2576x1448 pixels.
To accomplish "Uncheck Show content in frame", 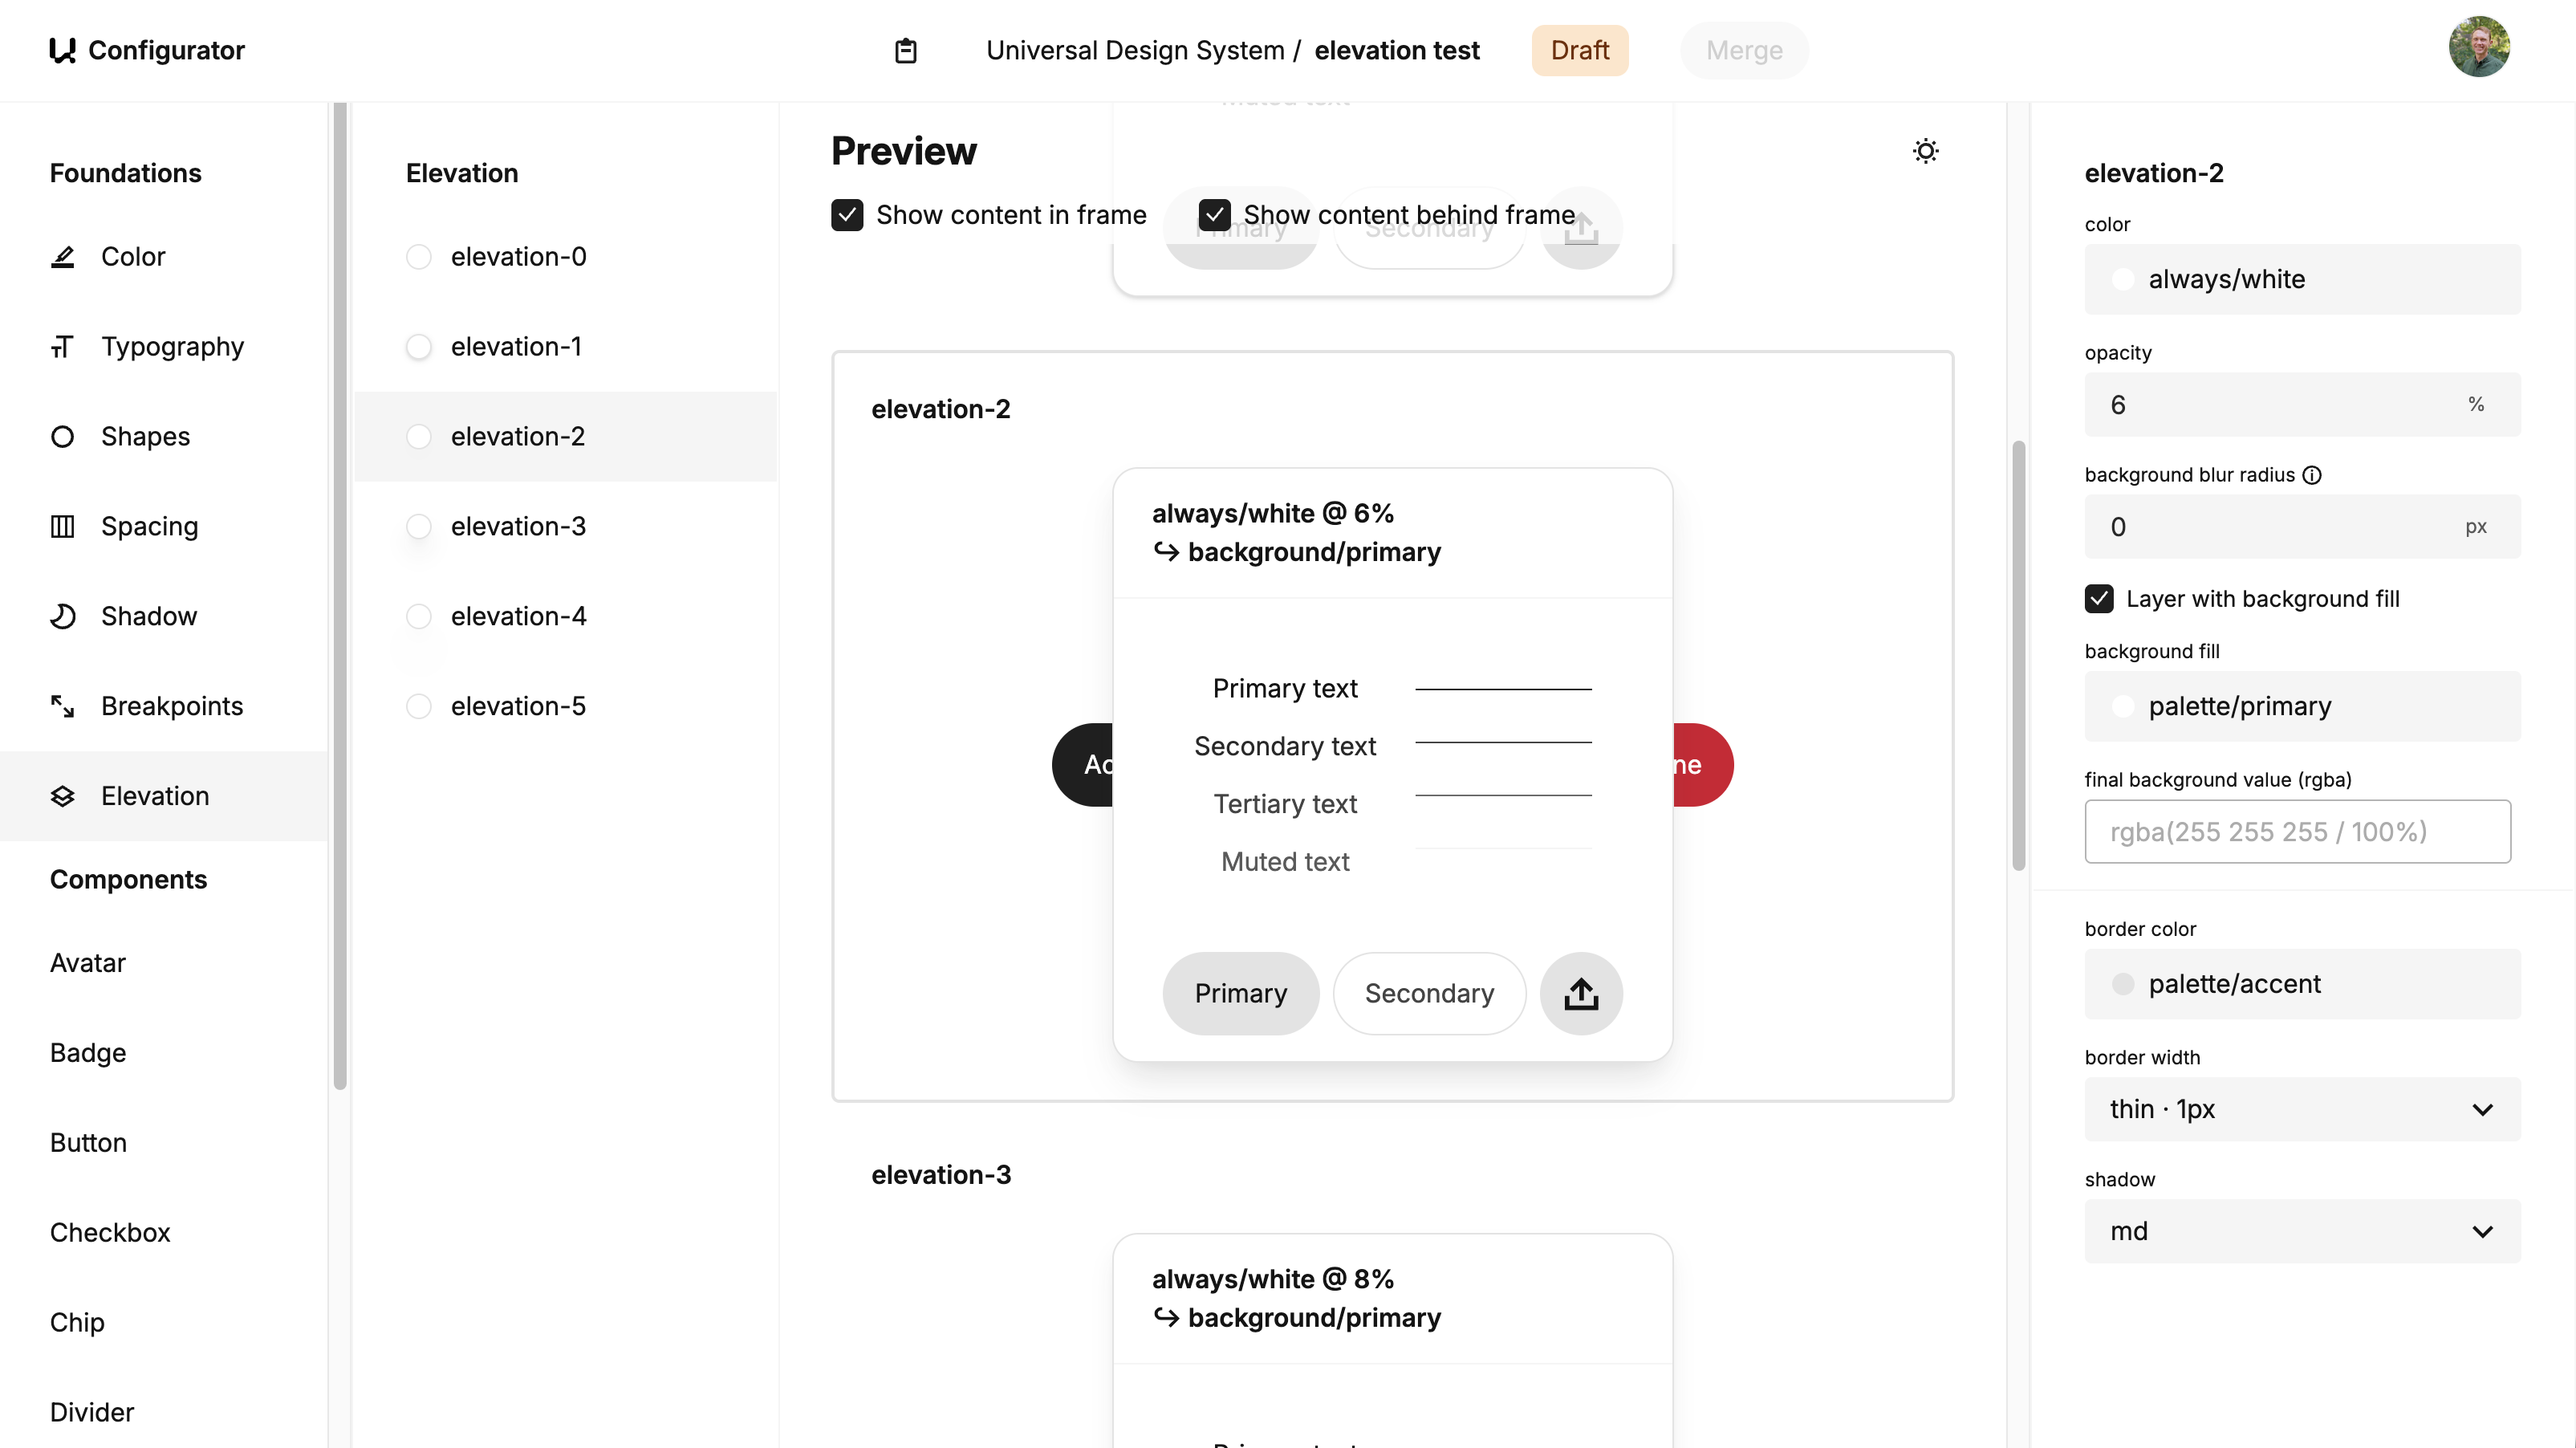I will coord(847,215).
